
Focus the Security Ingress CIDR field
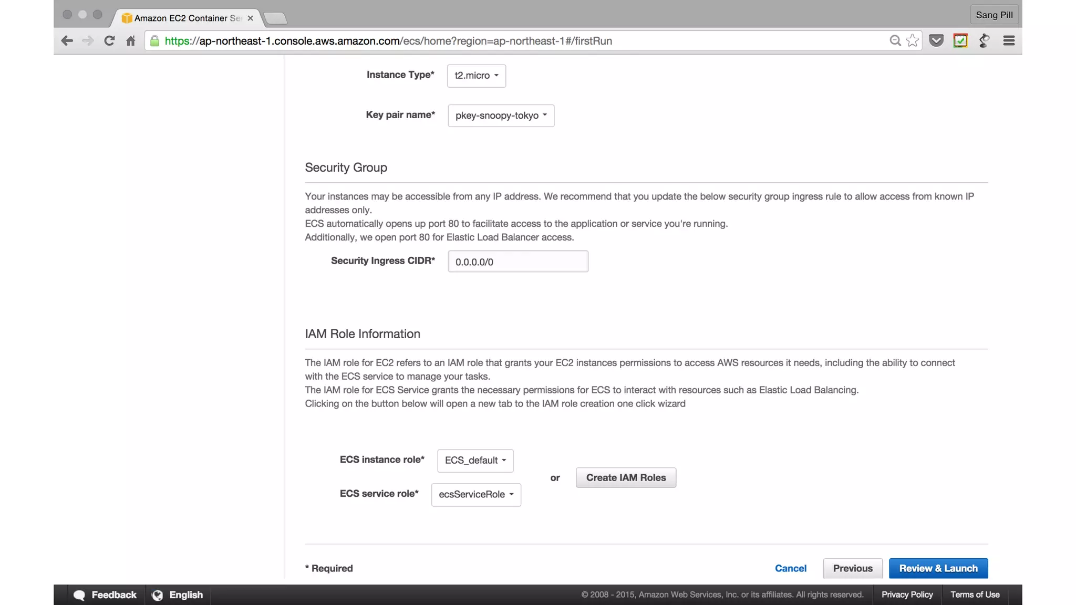[518, 262]
